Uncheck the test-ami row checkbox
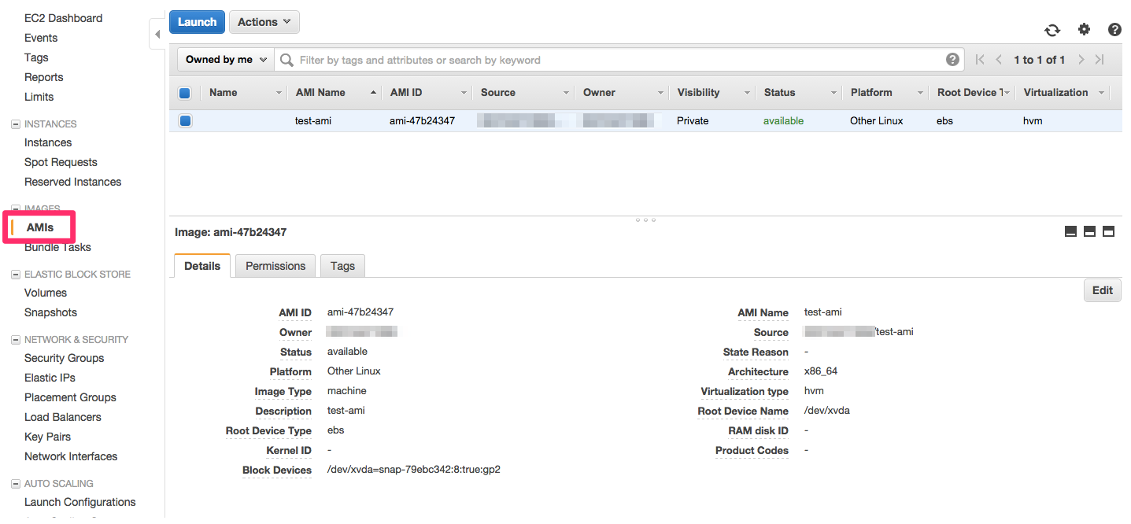Viewport: 1131px width, 524px height. [185, 121]
